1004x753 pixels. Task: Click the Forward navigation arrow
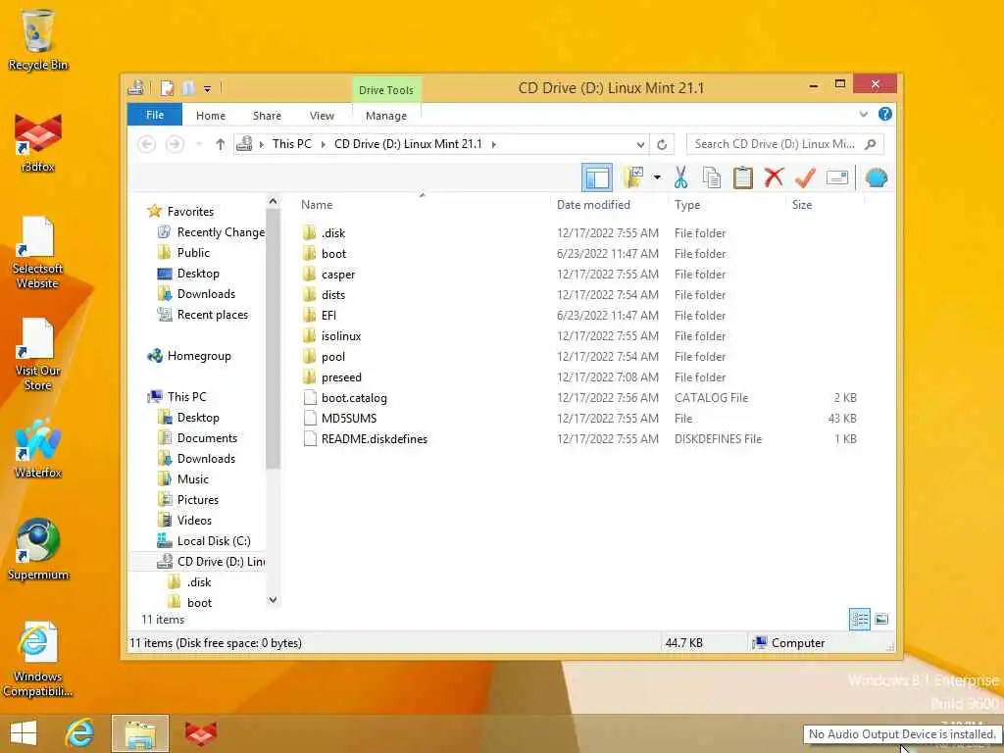pos(175,144)
